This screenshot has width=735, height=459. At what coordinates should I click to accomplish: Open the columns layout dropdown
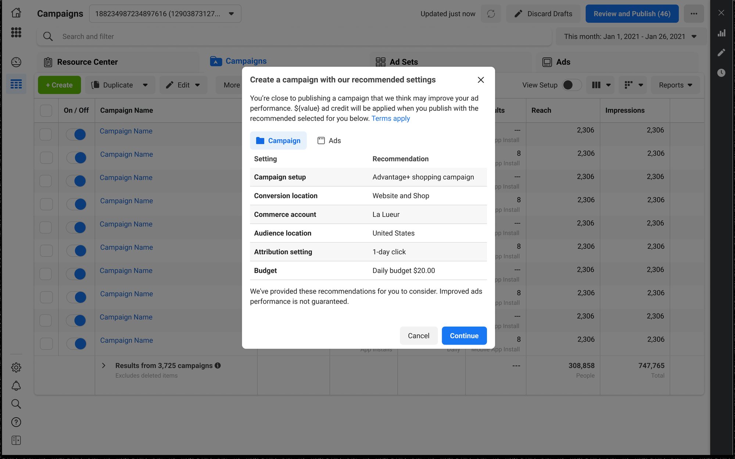point(601,85)
